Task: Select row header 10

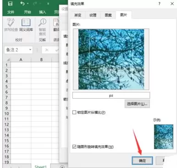Action: tap(7, 114)
